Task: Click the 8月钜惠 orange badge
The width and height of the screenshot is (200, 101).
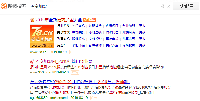Action: coord(89,20)
